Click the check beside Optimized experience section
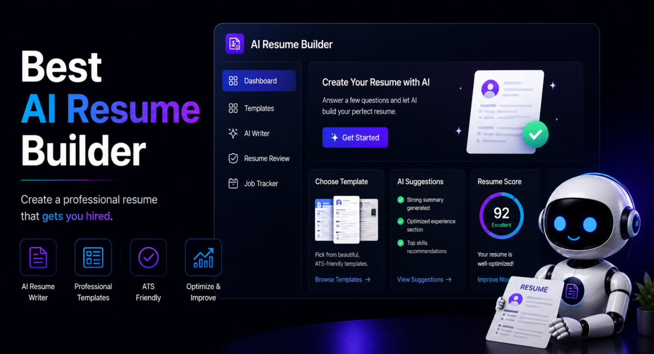 (401, 222)
